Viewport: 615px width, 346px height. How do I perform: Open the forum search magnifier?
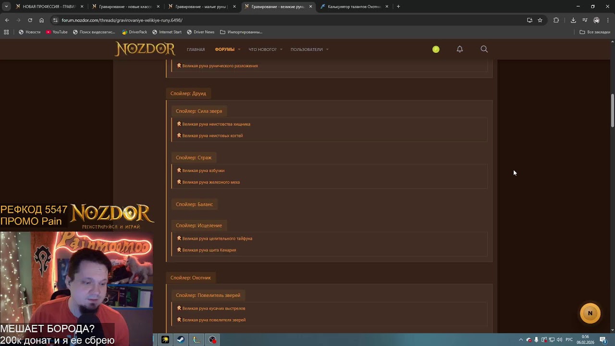[484, 49]
